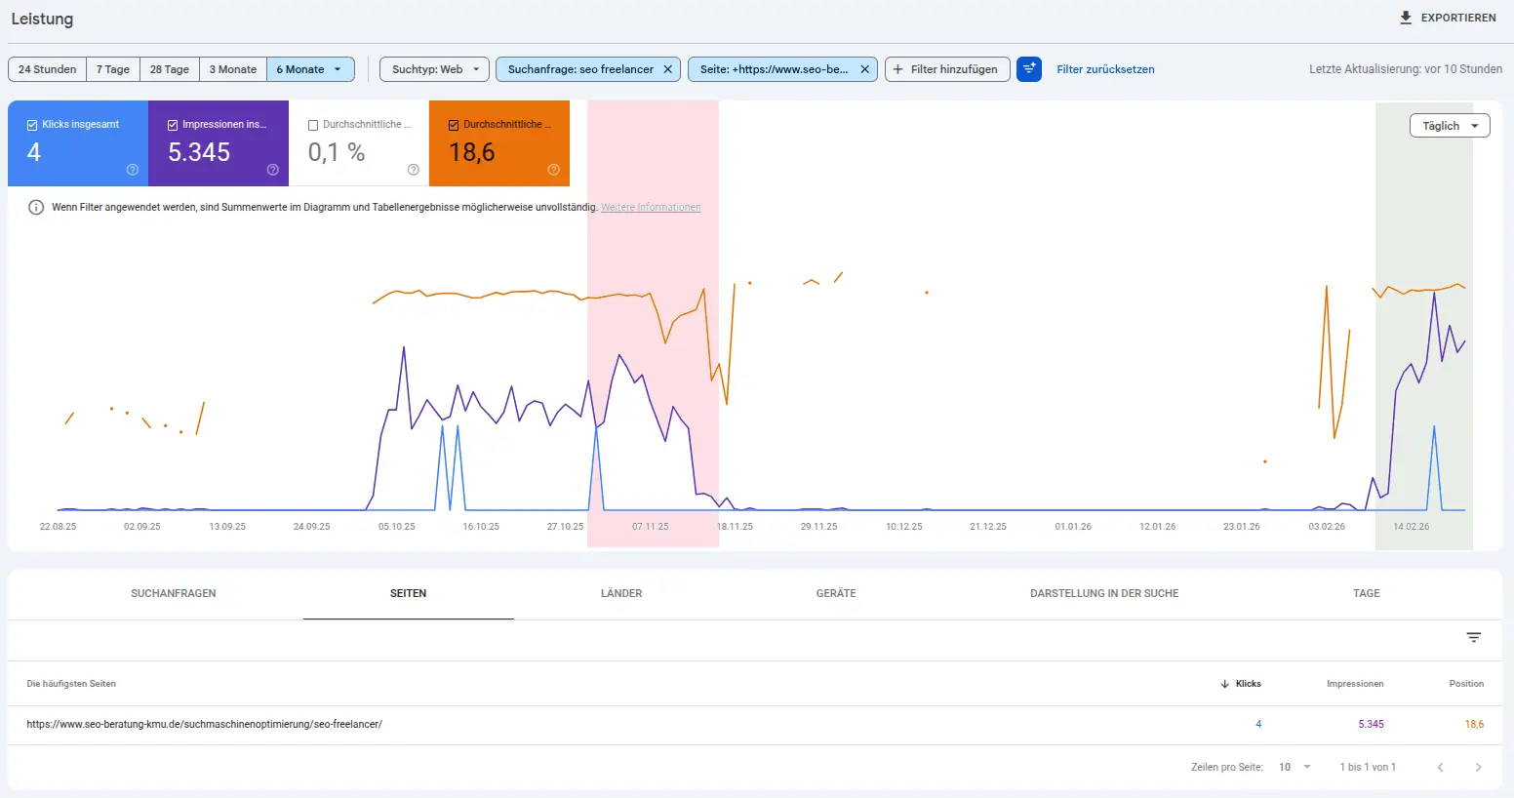Remove the 'seo freelancer' query filter
Screen dimensions: 1514x798
click(x=667, y=69)
